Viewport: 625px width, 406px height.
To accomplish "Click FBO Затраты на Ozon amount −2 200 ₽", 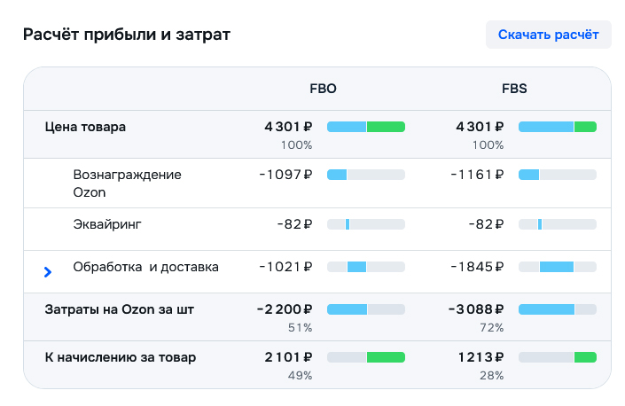I will (x=285, y=309).
